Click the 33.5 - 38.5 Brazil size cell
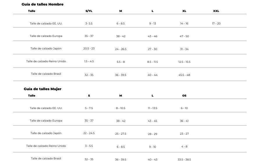 (184, 159)
